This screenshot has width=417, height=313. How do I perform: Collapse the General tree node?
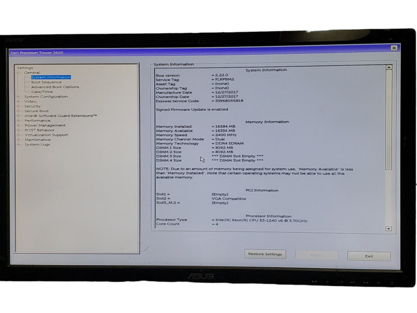18,73
